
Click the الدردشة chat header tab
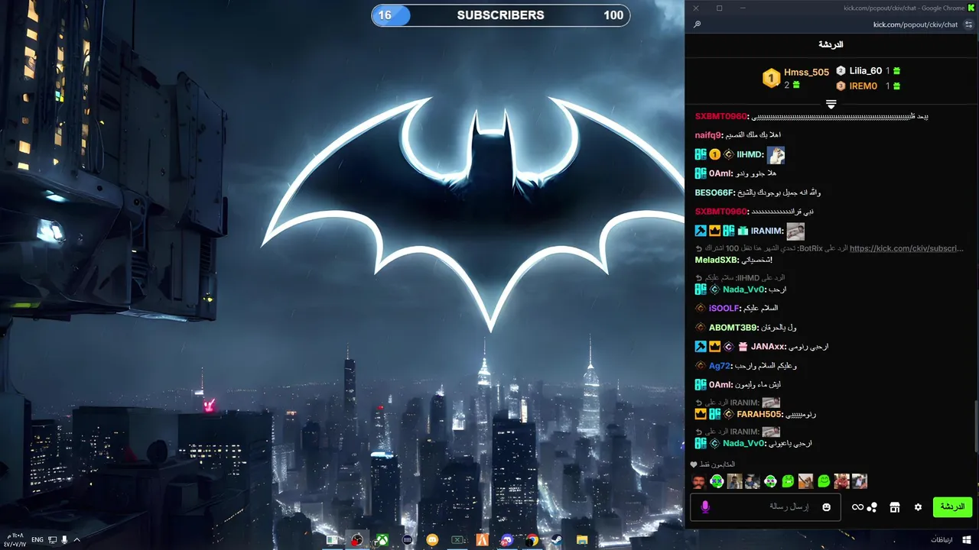831,45
